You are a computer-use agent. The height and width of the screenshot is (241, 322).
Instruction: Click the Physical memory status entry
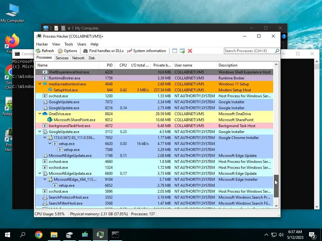[99, 214]
